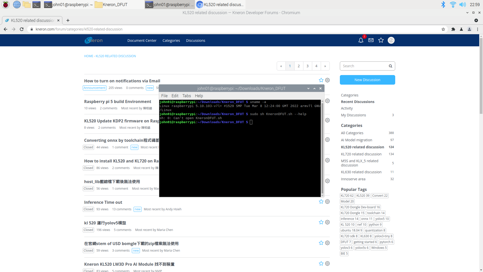
Task: Open the Raspberry Pi main menu
Action: pyautogui.click(x=6, y=5)
